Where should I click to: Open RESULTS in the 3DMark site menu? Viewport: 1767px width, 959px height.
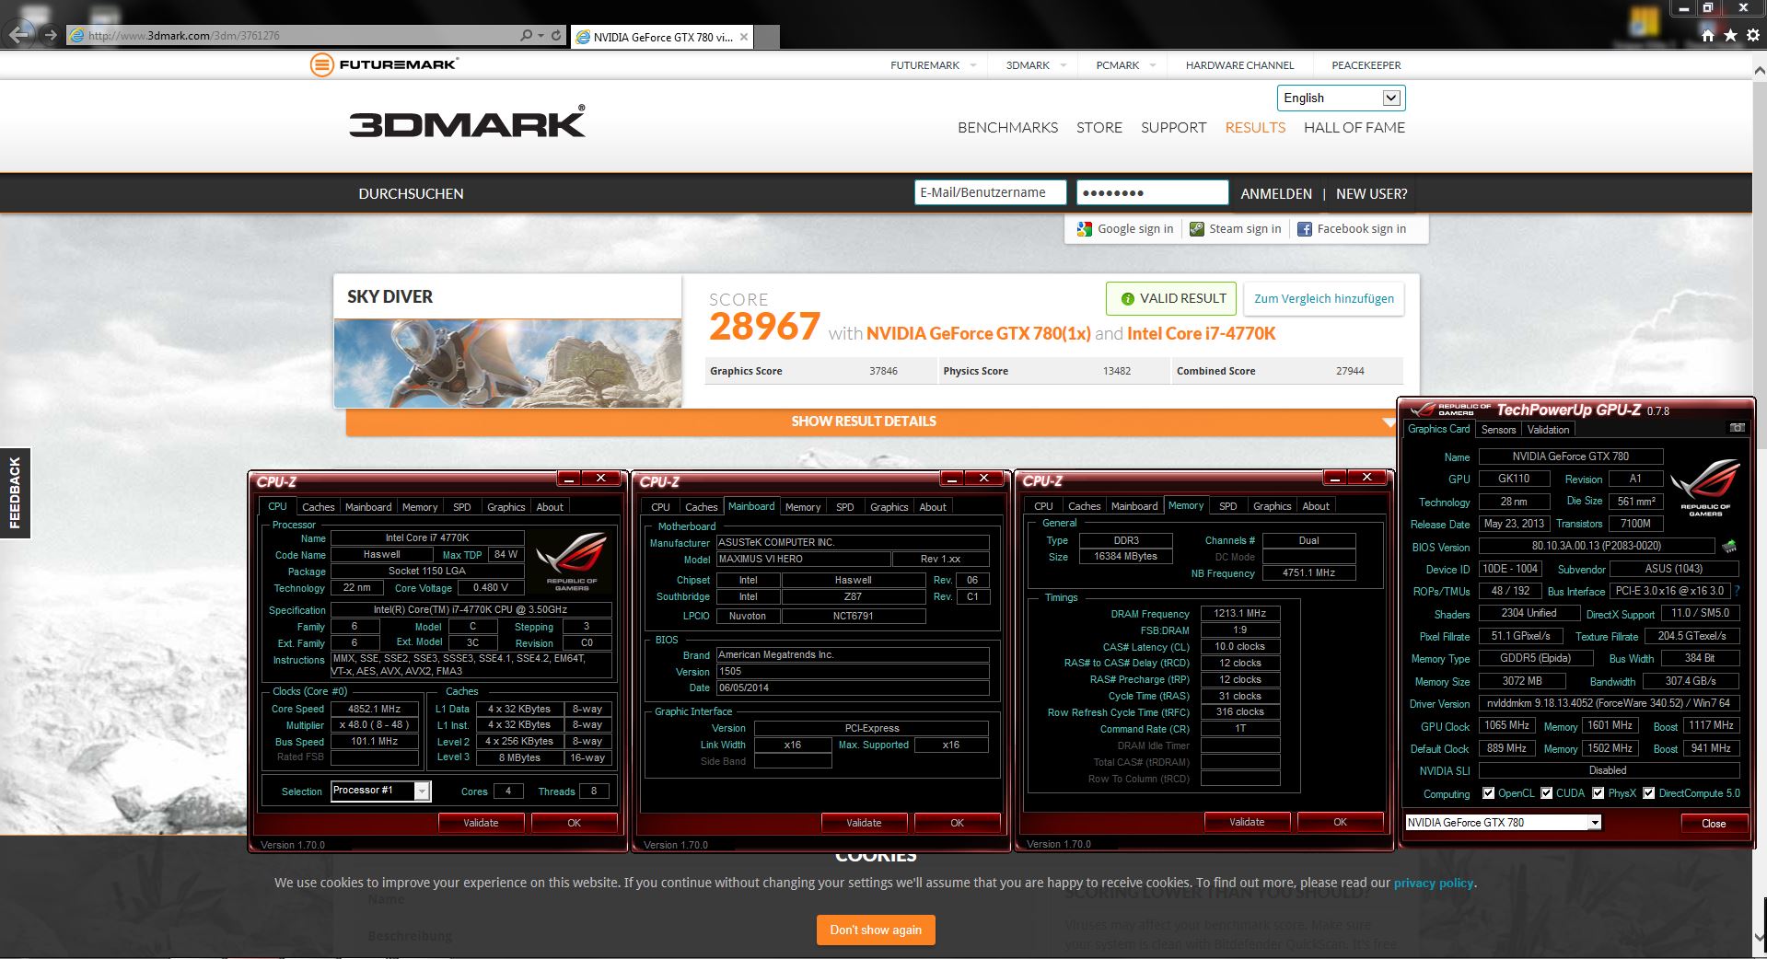click(1255, 128)
